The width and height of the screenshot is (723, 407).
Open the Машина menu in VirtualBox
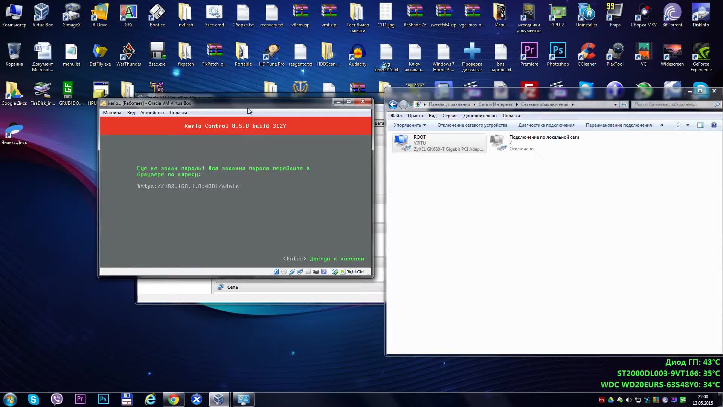tap(112, 113)
